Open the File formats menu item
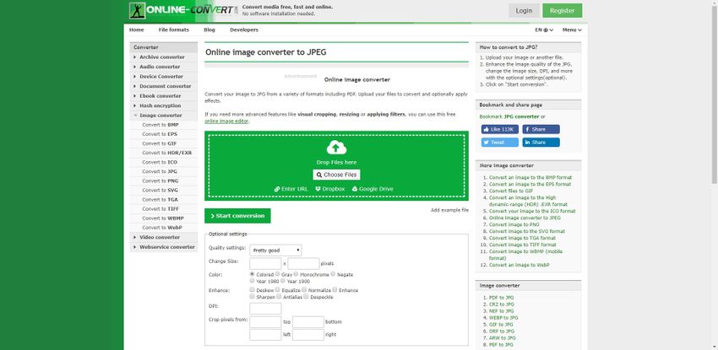Image resolution: width=718 pixels, height=350 pixels. [x=173, y=30]
